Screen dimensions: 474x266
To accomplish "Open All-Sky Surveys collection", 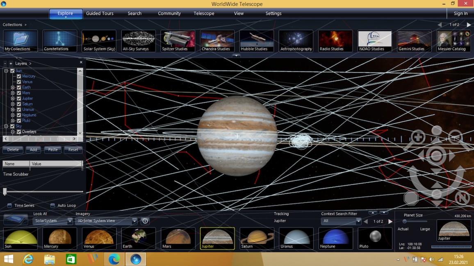I will [139, 41].
